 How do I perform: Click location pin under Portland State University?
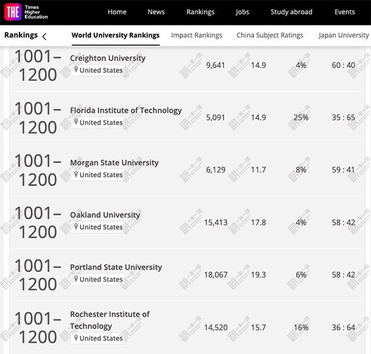[x=76, y=279]
